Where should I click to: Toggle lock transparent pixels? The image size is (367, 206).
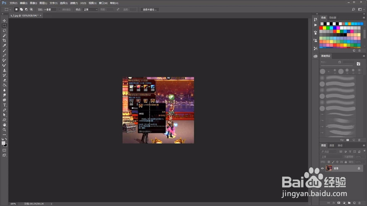pos(329,162)
